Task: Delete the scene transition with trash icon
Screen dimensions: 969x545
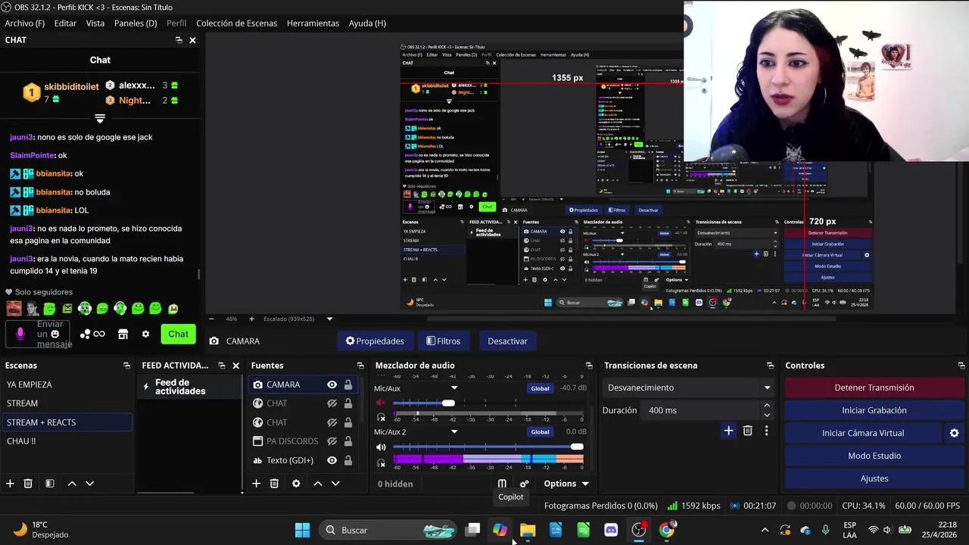Action: (x=748, y=431)
